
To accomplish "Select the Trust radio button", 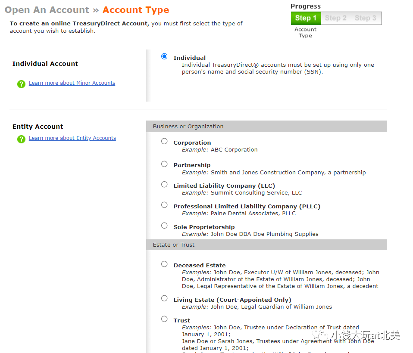I will [x=164, y=319].
